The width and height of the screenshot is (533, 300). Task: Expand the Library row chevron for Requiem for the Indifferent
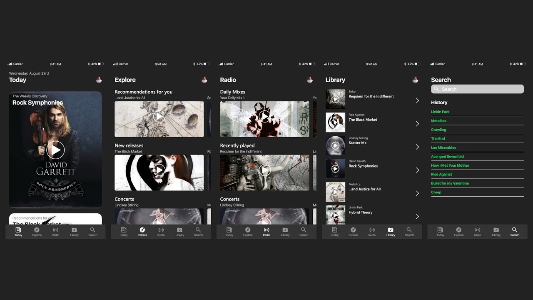pyautogui.click(x=417, y=100)
